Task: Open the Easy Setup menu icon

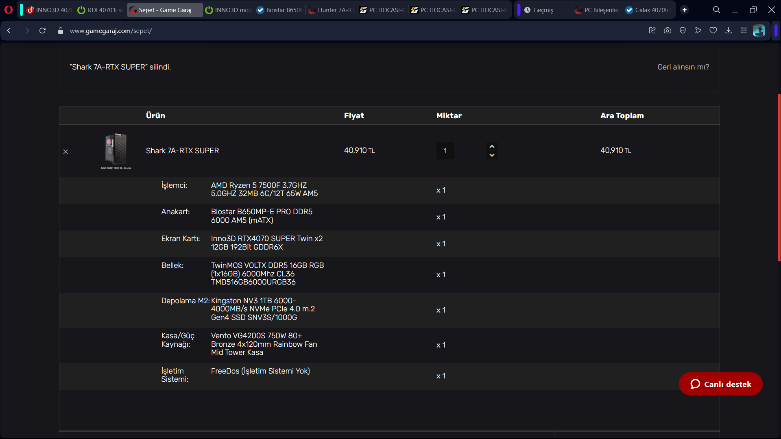Action: click(744, 30)
